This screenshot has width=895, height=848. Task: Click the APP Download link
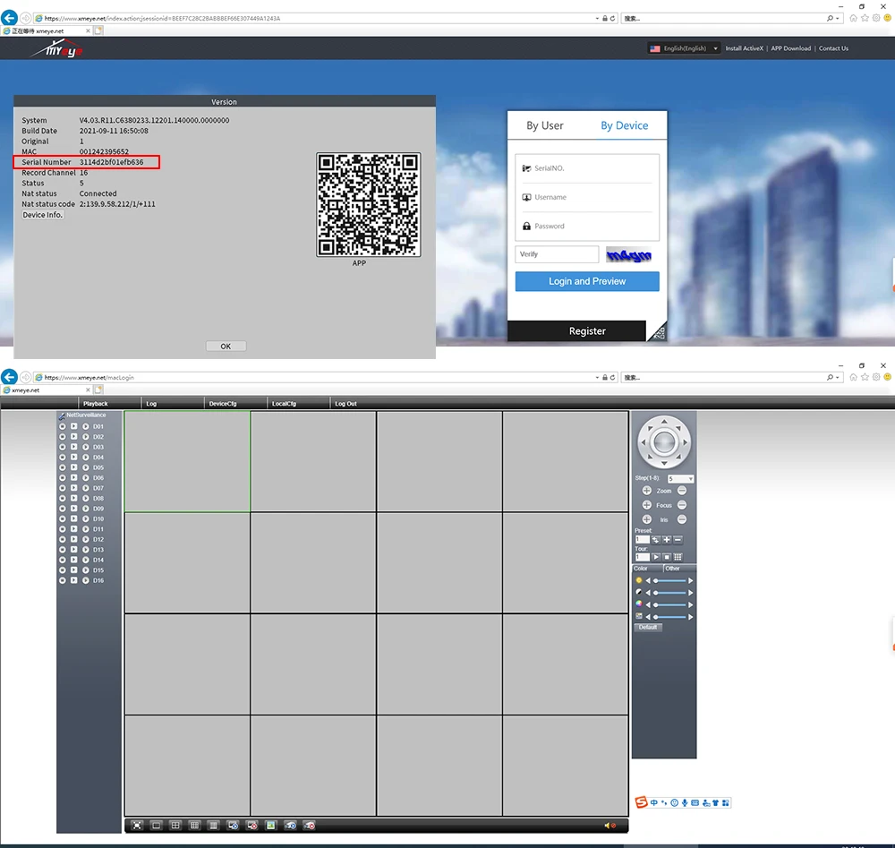pyautogui.click(x=790, y=48)
